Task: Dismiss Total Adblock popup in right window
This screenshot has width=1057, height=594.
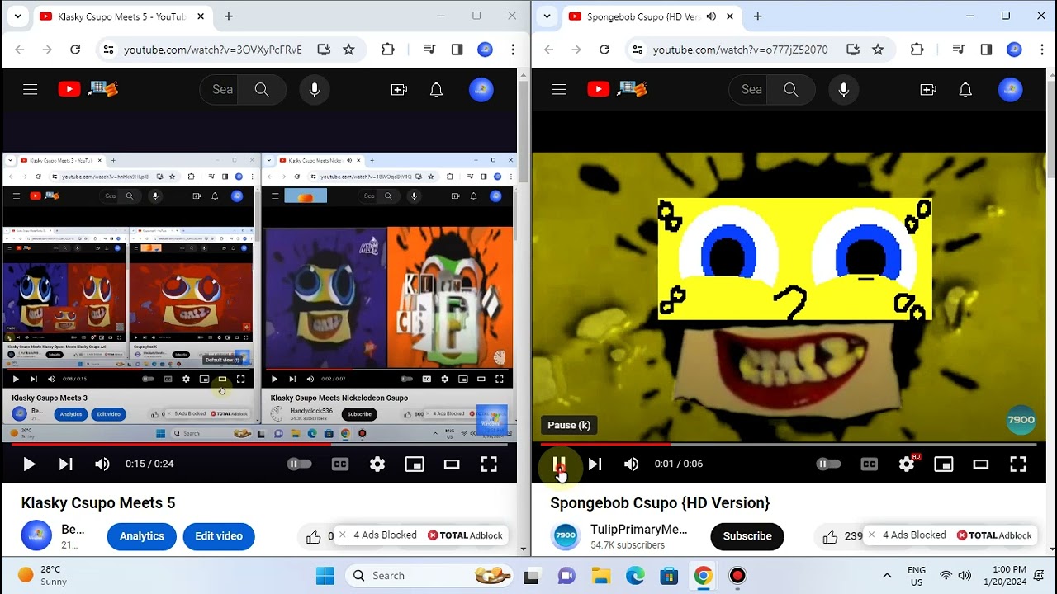Action: tap(871, 535)
